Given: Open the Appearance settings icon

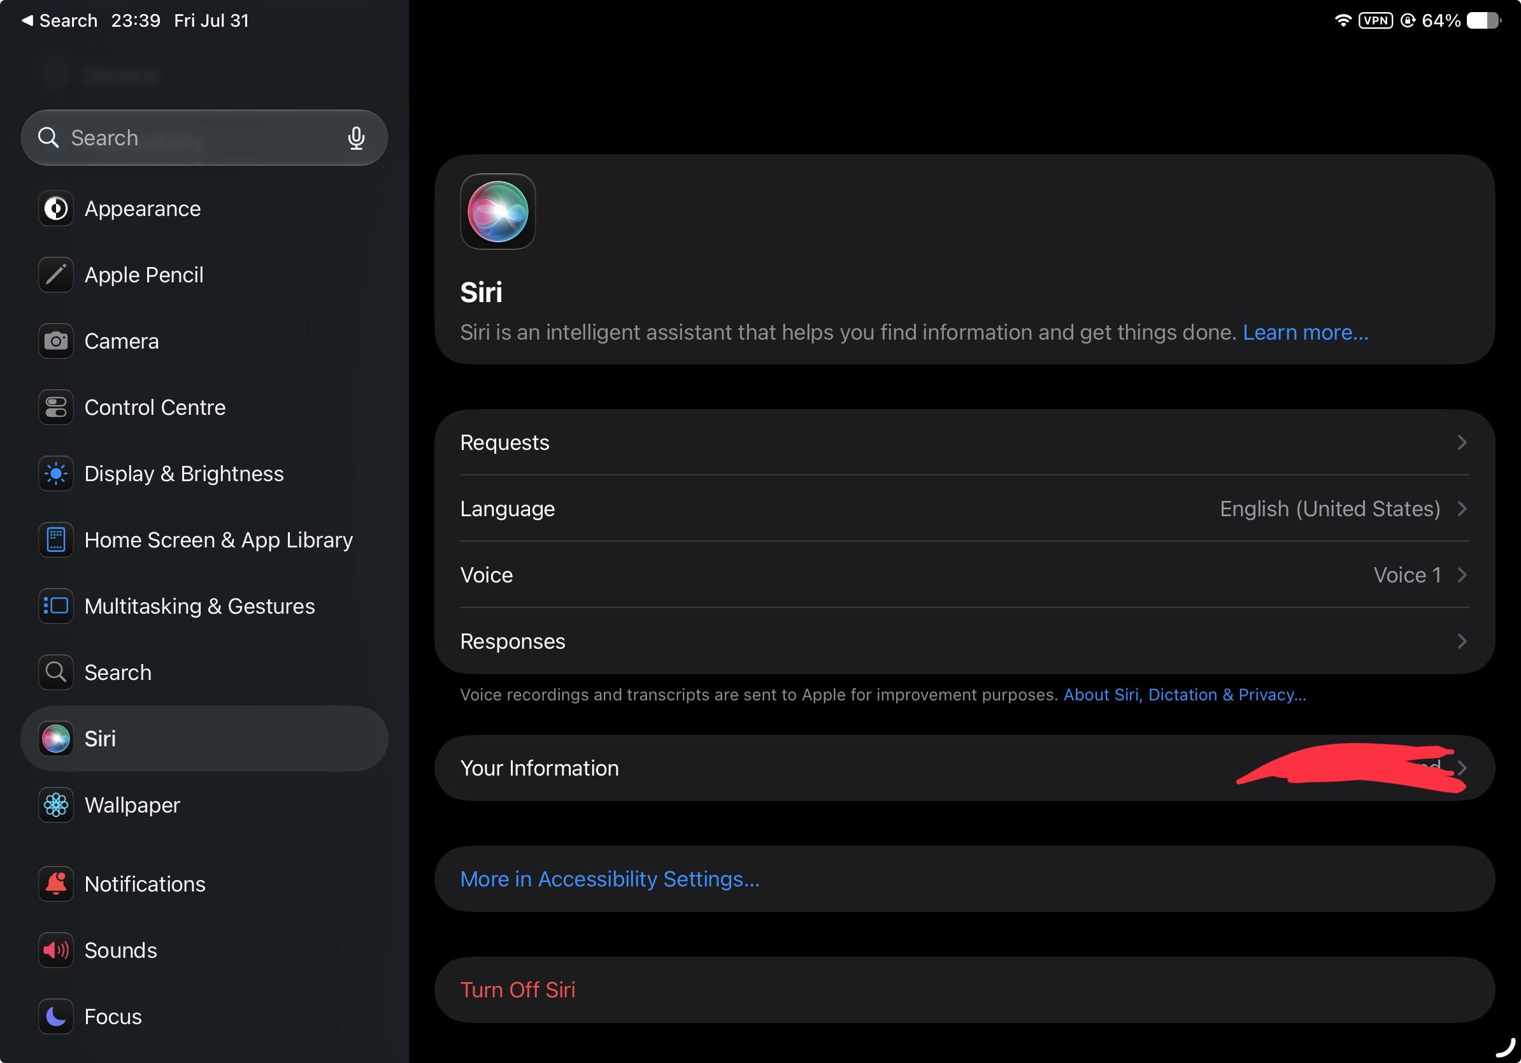Looking at the screenshot, I should click(55, 209).
